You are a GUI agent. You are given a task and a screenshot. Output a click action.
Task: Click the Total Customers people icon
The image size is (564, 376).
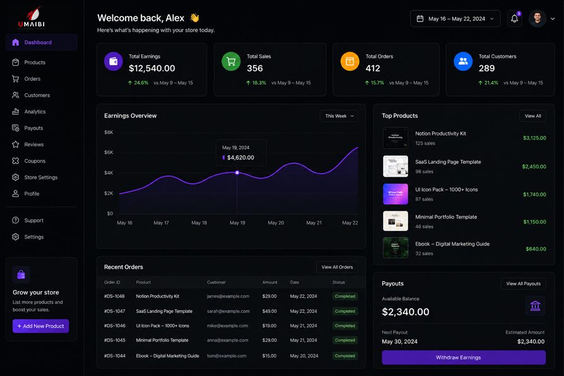point(463,61)
